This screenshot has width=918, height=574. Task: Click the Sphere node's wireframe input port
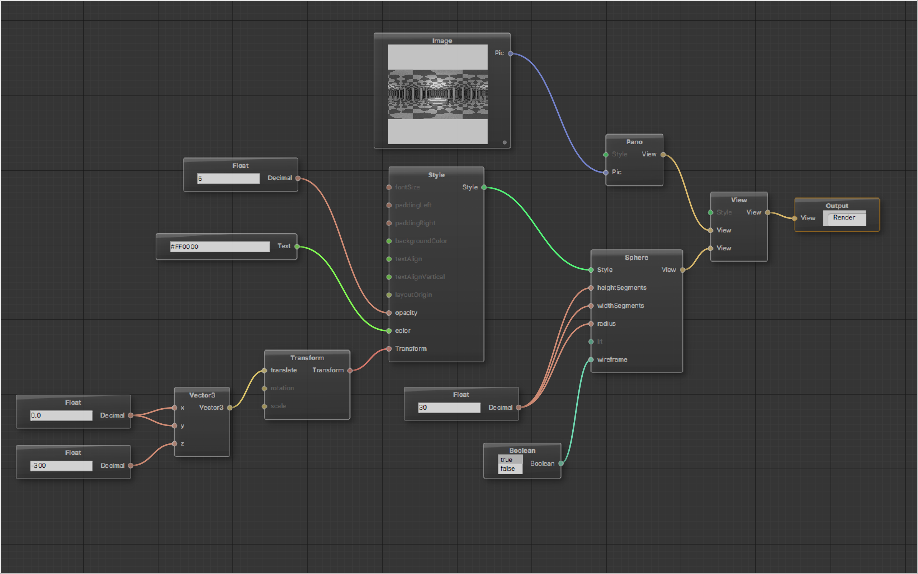click(x=591, y=359)
